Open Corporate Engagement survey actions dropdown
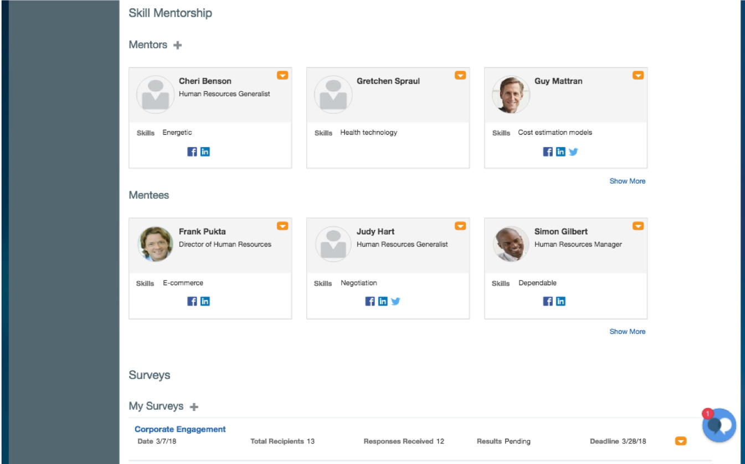This screenshot has height=464, width=745. pos(681,441)
